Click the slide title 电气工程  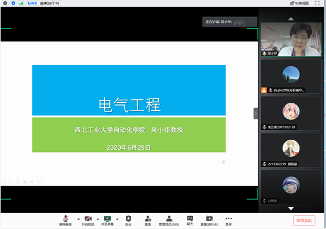point(129,105)
